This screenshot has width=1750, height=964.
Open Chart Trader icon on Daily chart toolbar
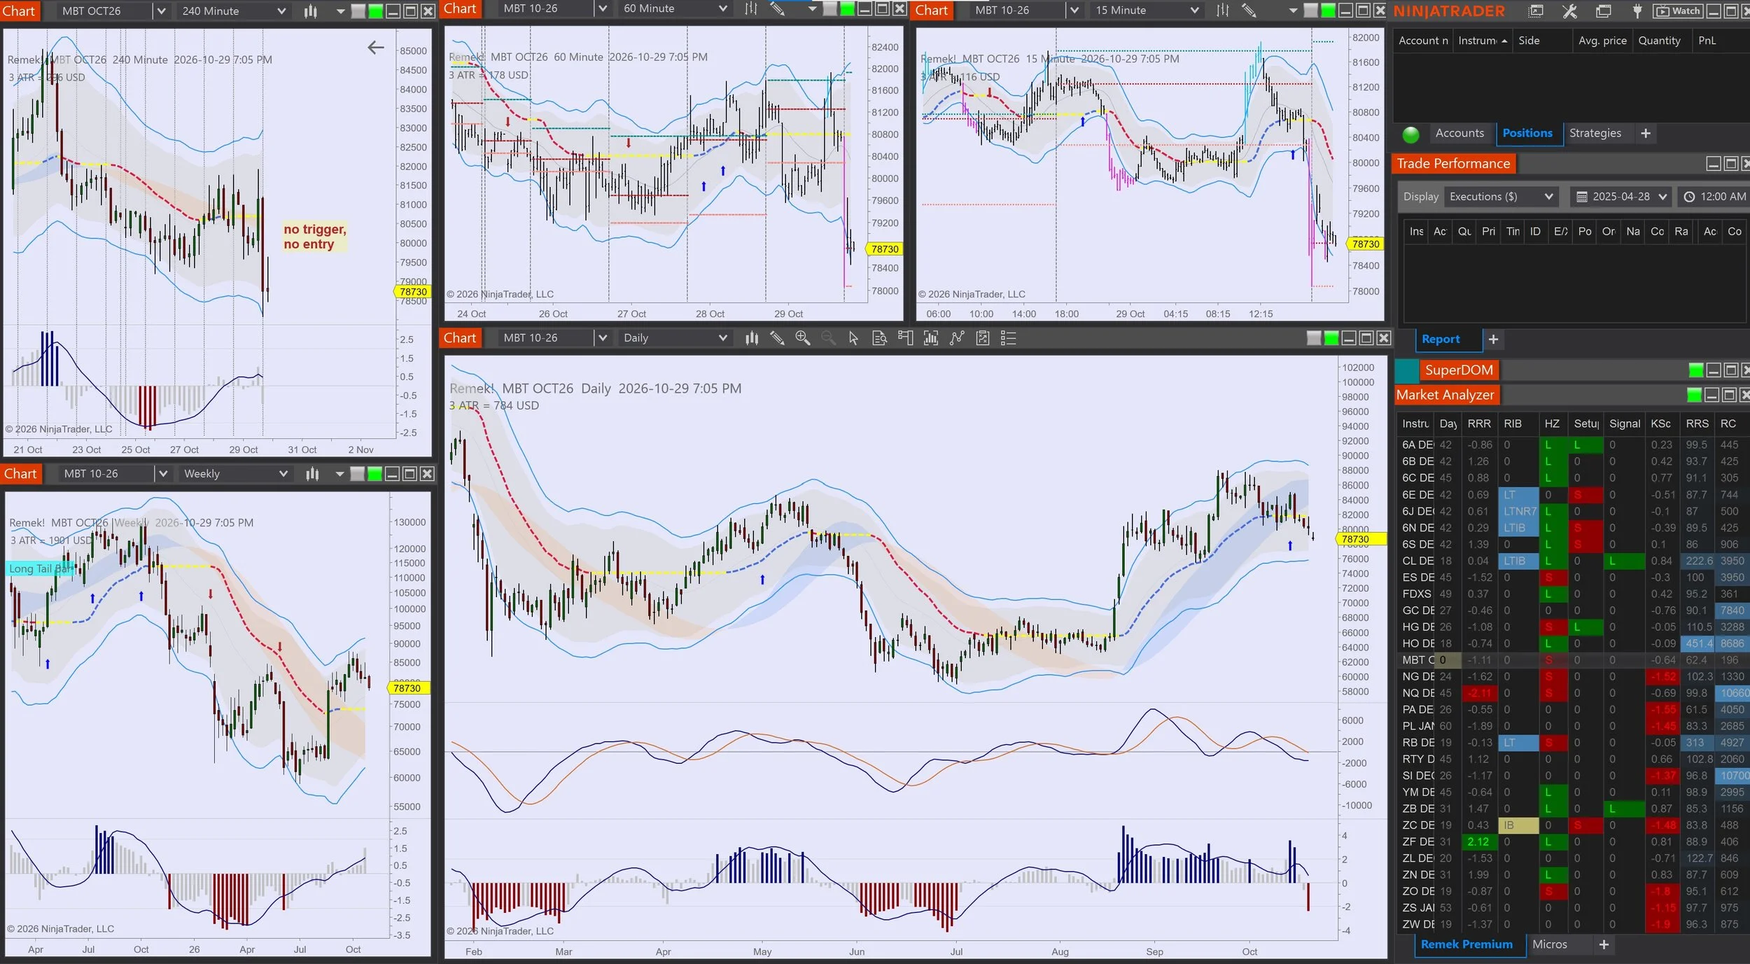[905, 338]
